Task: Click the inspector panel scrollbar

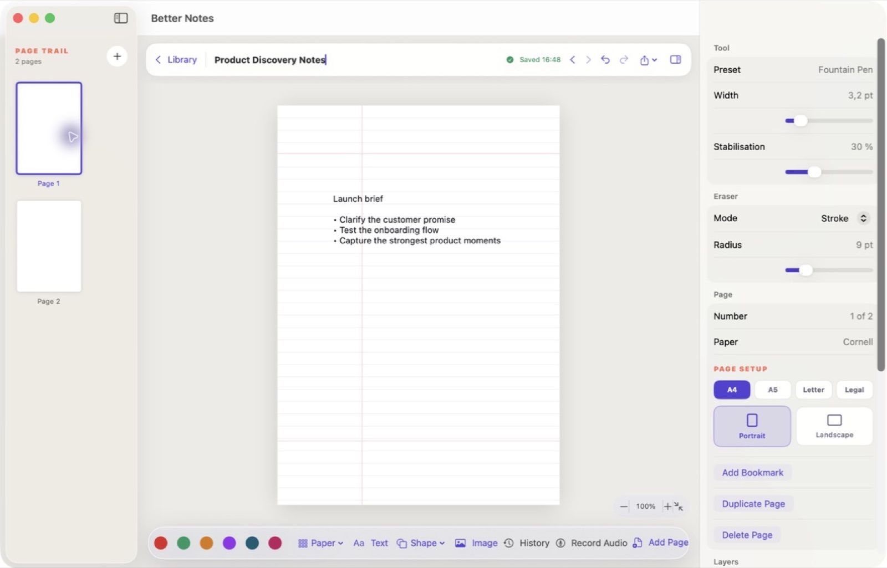Action: [x=880, y=204]
